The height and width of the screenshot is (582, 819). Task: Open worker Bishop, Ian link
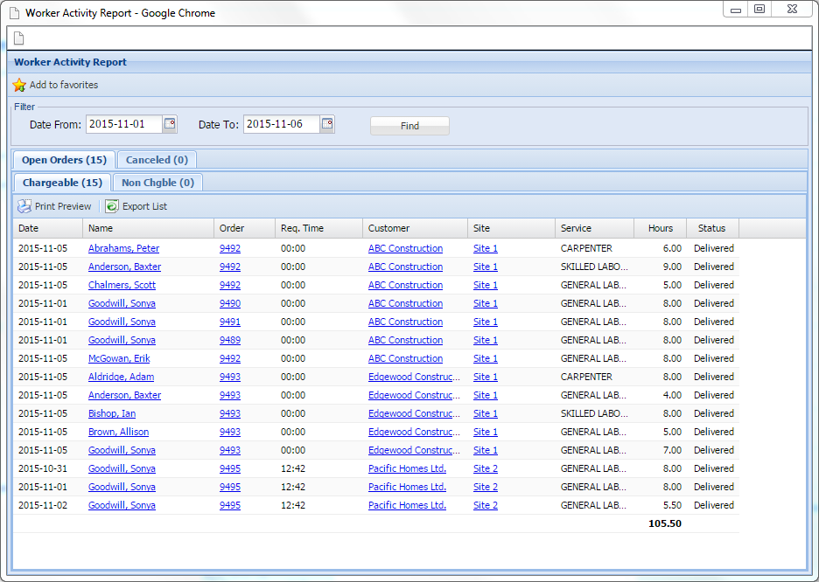click(112, 413)
